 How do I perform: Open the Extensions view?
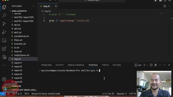[x=4, y=48]
